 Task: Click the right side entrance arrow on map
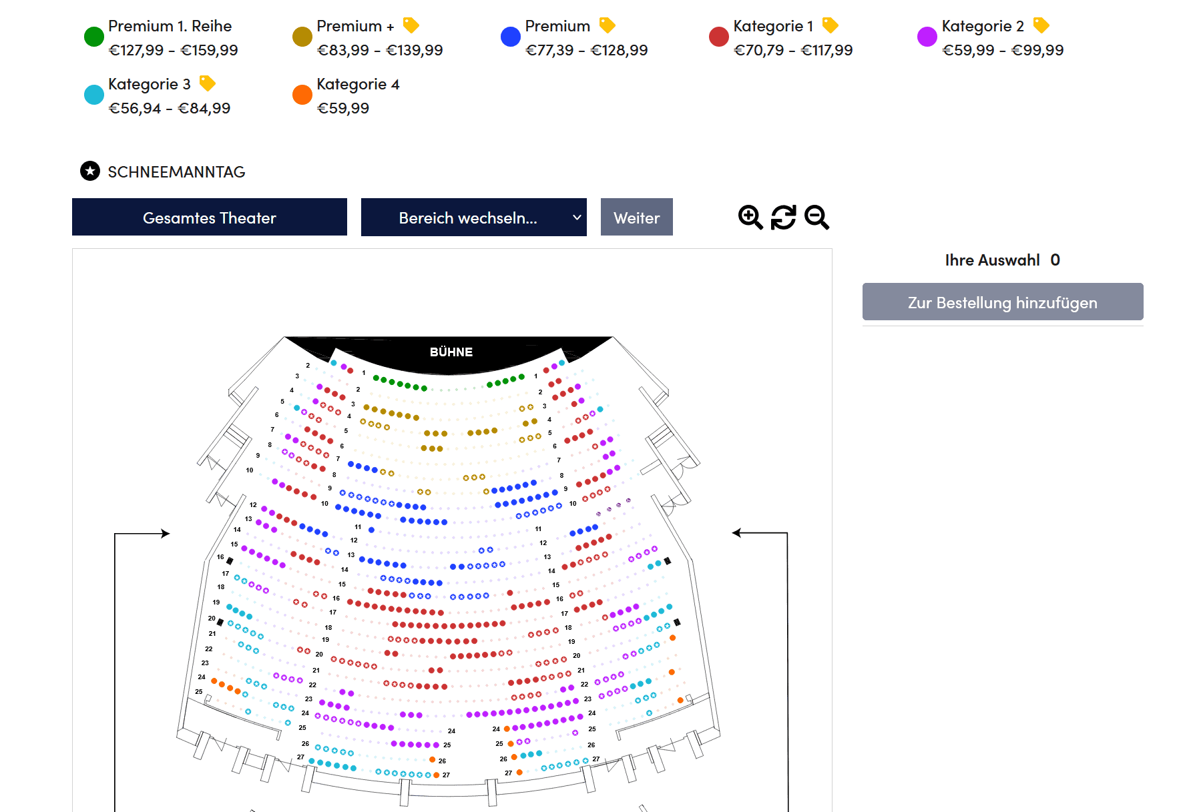[738, 532]
